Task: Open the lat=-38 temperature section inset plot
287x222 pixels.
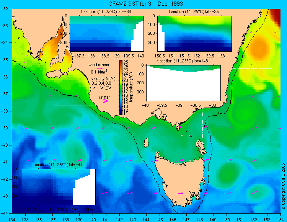Action: point(107,34)
